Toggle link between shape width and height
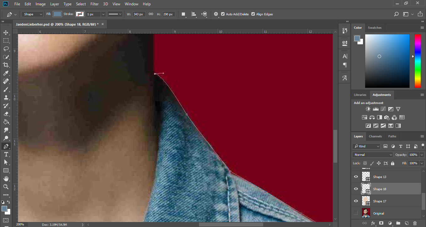Screen dimensions: 426x227 click(151, 14)
